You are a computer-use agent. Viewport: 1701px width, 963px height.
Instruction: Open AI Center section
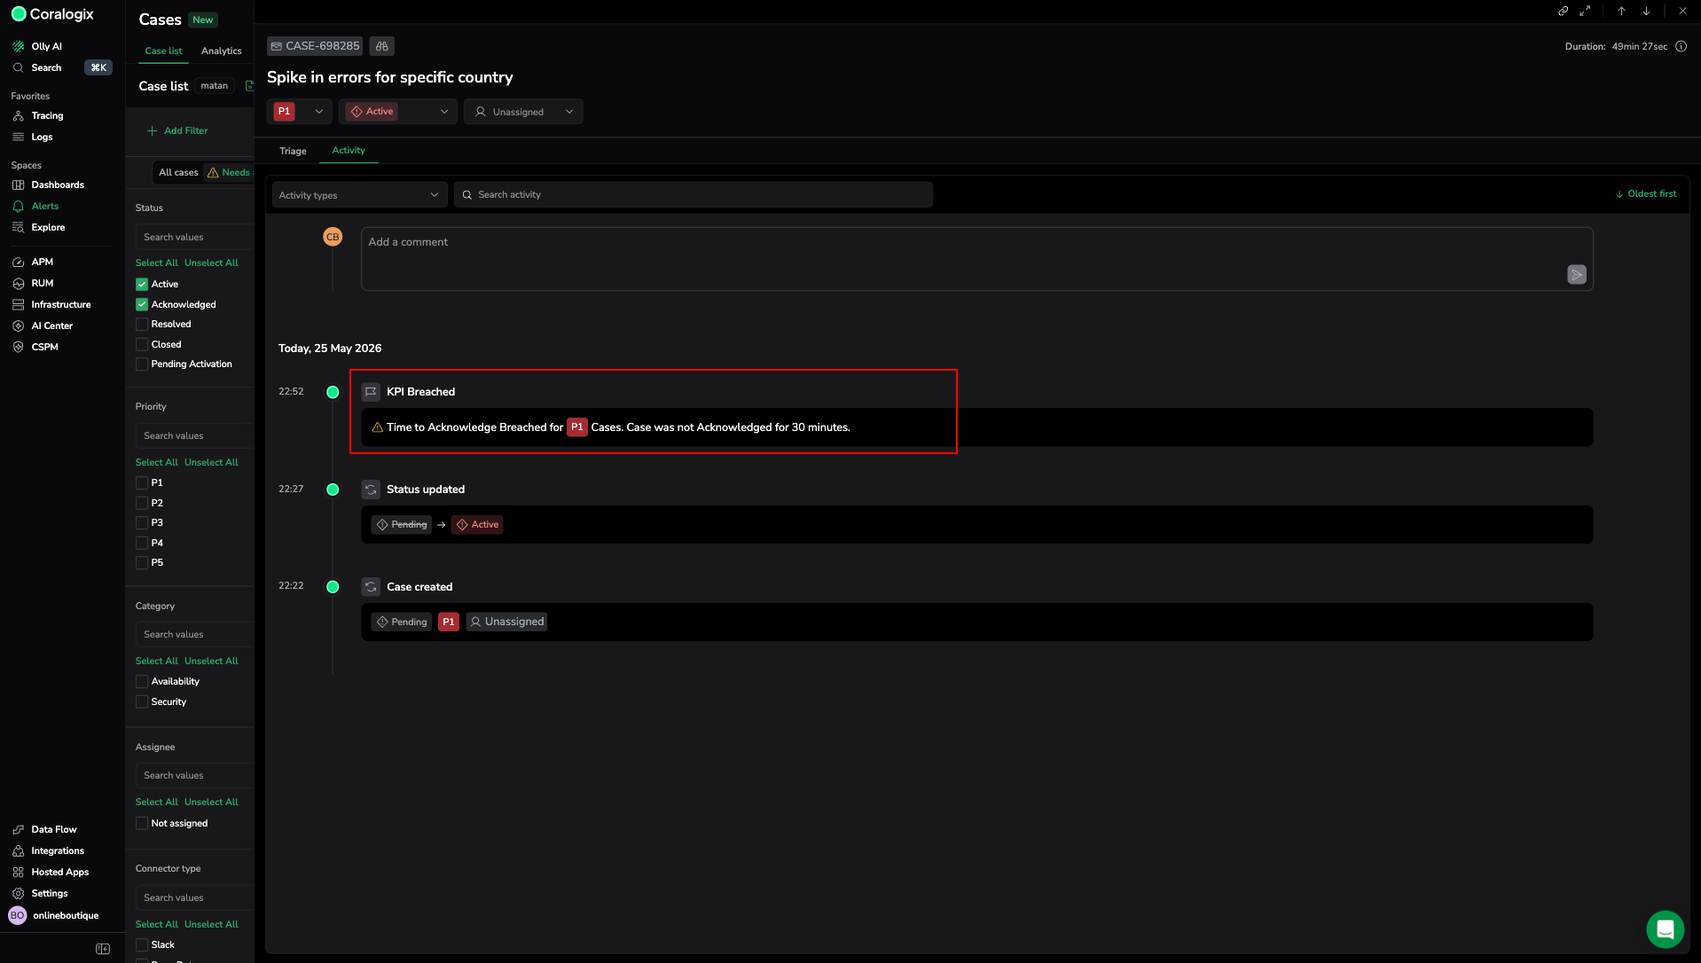(x=43, y=325)
